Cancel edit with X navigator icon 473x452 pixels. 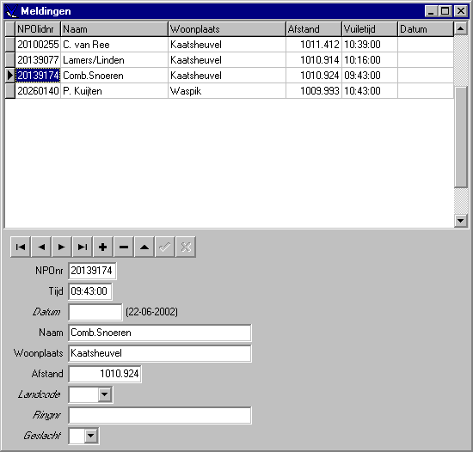186,247
